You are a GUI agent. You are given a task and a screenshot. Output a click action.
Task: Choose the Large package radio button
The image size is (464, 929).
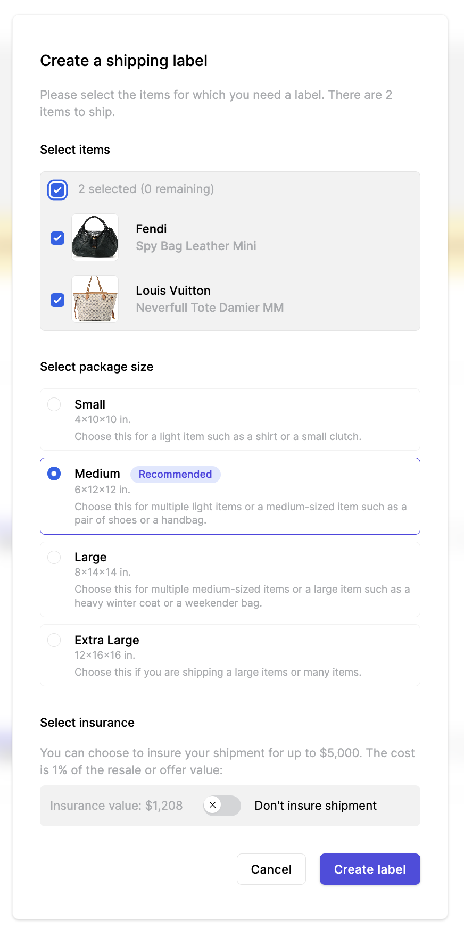pos(54,557)
